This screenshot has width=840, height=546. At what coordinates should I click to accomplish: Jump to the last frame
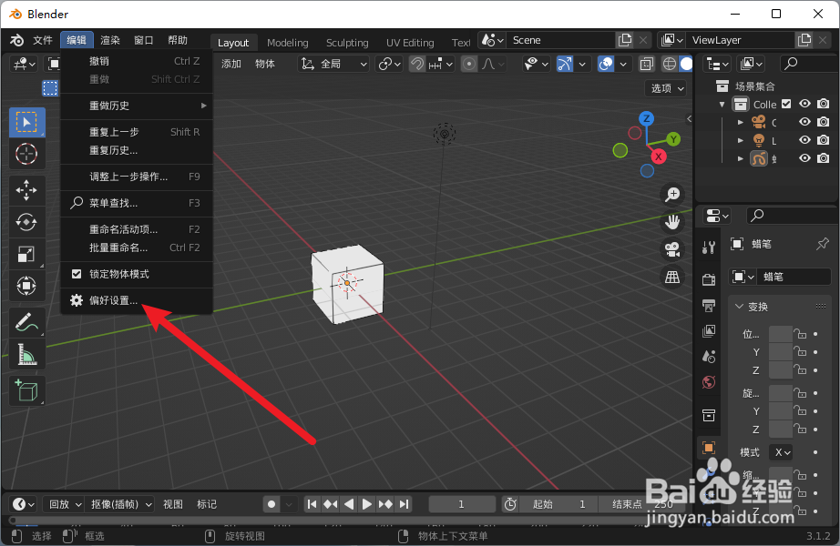(405, 504)
